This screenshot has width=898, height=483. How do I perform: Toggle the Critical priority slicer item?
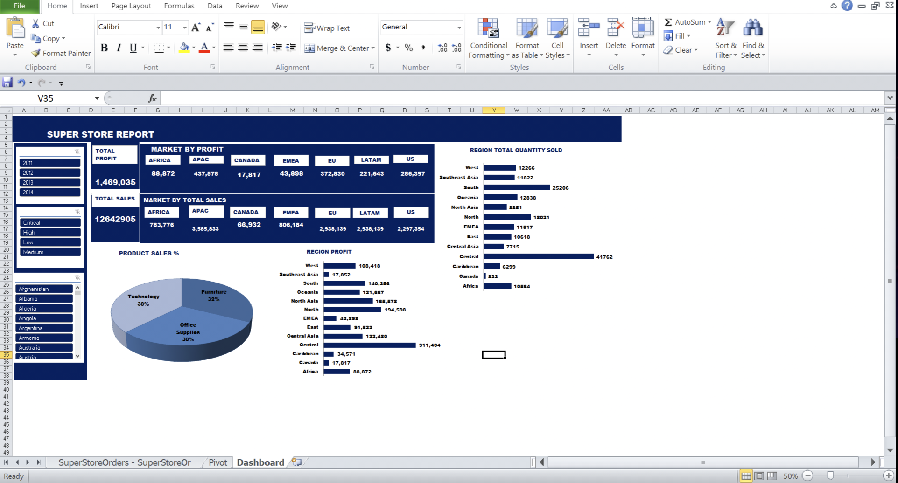pyautogui.click(x=50, y=222)
